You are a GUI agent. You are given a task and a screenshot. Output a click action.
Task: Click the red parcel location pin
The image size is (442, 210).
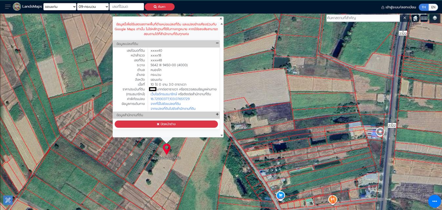click(x=167, y=149)
